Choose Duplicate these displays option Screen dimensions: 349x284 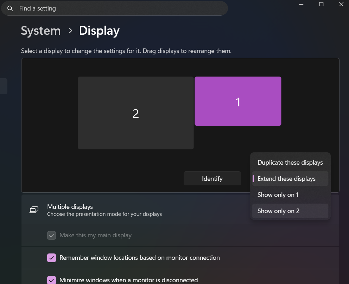[x=290, y=163]
